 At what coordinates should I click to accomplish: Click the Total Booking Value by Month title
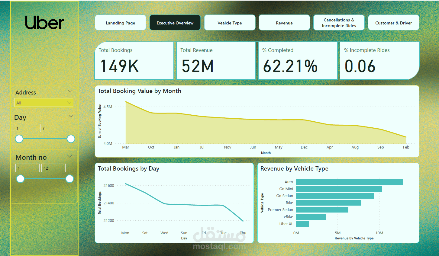pyautogui.click(x=139, y=91)
